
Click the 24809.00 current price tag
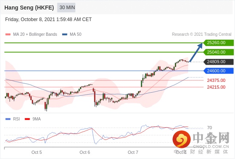click(x=218, y=62)
